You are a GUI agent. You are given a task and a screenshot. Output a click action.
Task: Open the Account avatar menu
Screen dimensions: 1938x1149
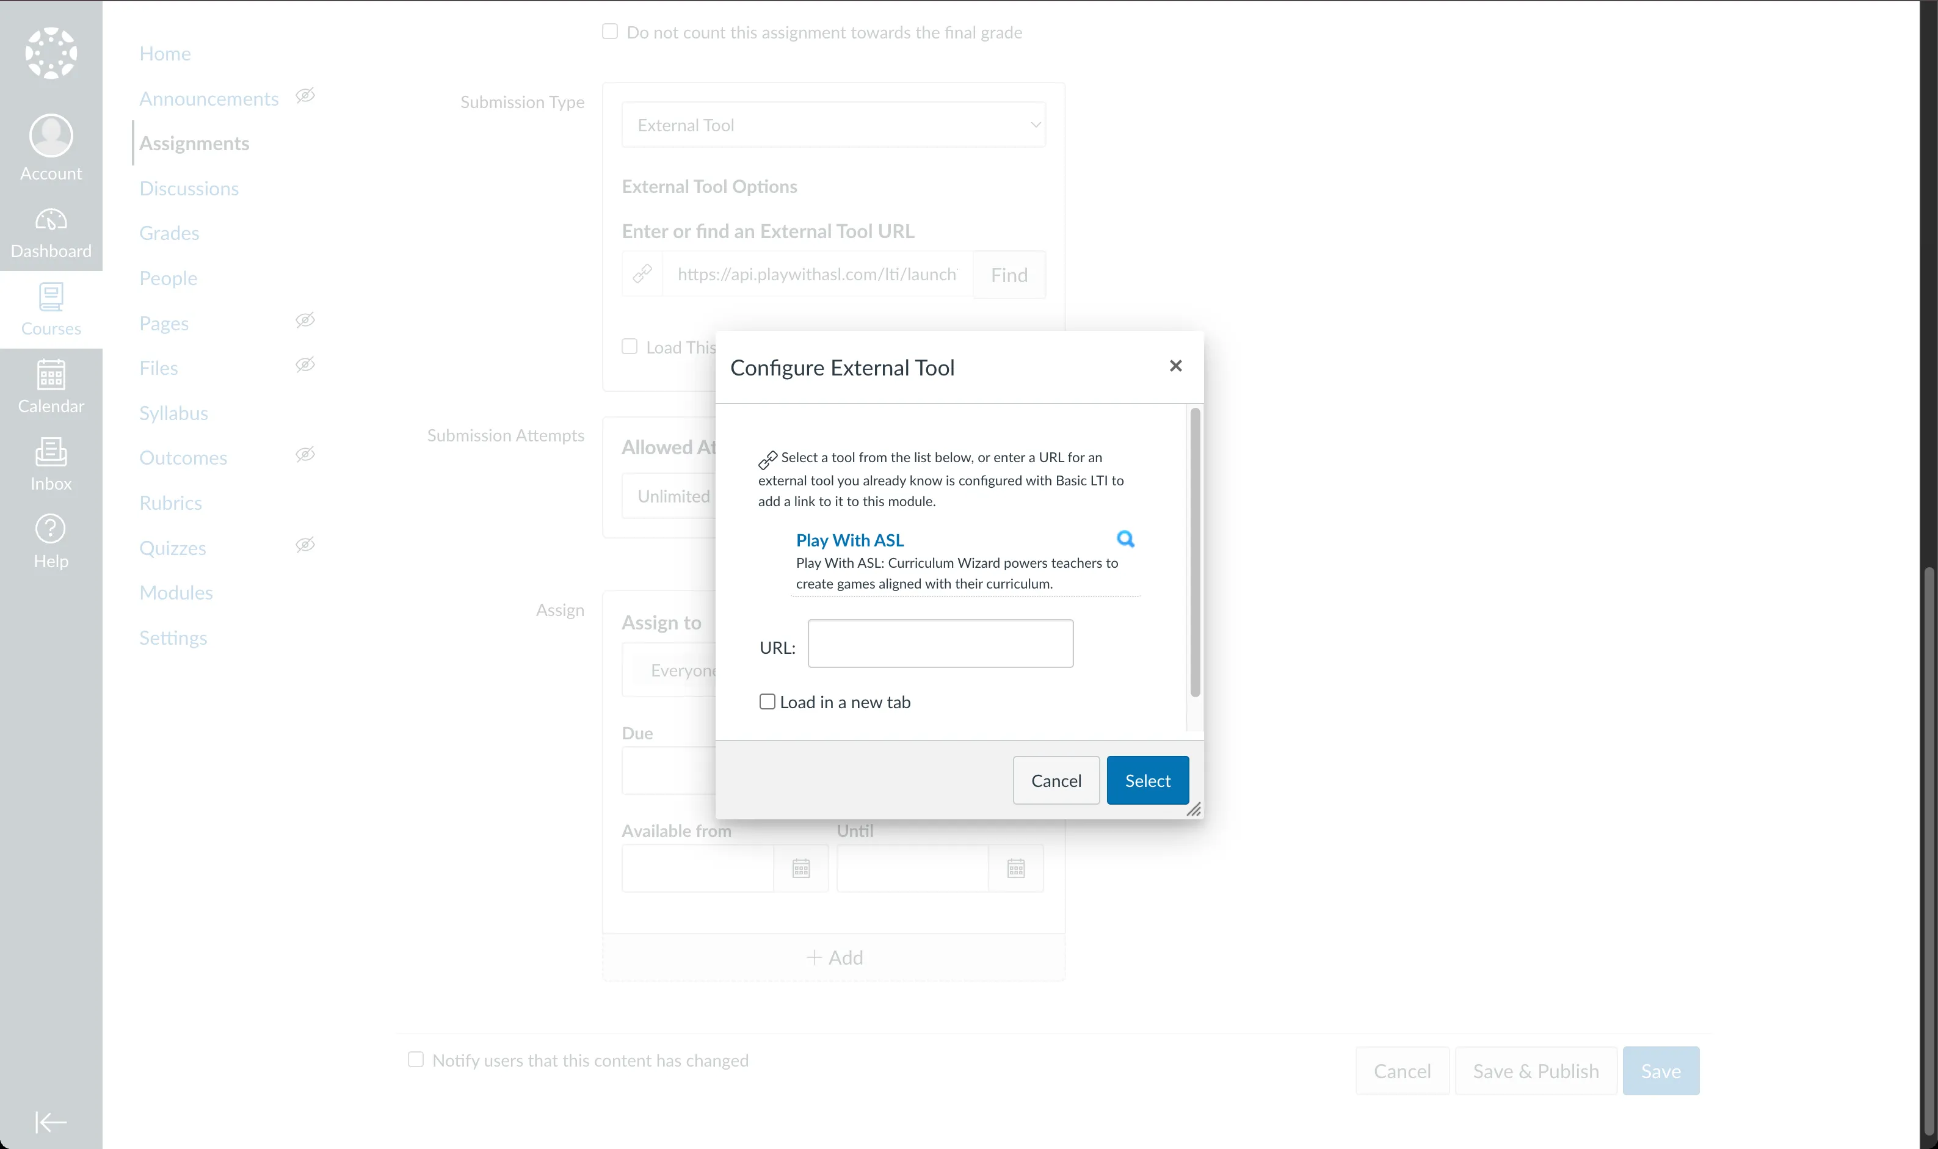(x=51, y=136)
